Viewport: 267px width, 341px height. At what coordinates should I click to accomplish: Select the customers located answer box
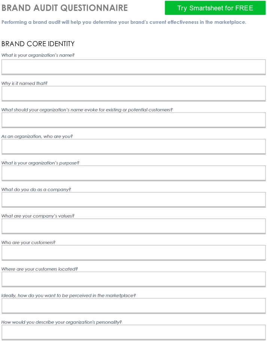click(x=133, y=279)
